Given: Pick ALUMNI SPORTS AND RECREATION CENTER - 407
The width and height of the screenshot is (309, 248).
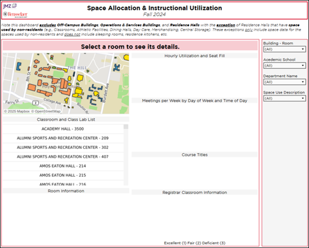Looking at the screenshot, I should coord(63,156).
